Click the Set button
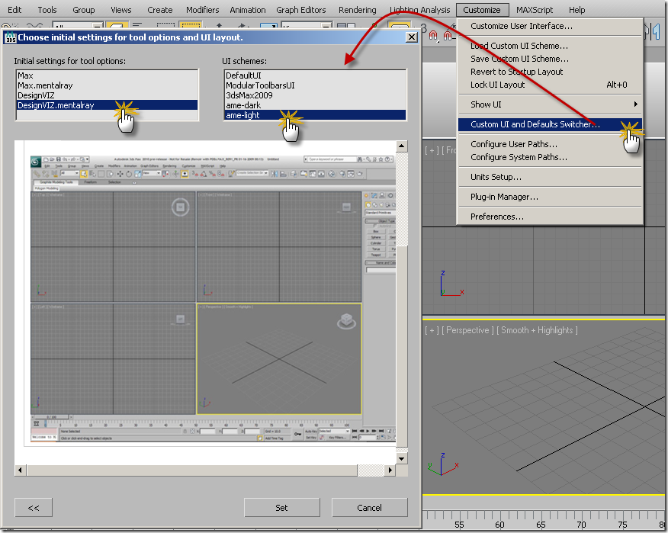Viewport: 668px width, 533px height. point(281,507)
